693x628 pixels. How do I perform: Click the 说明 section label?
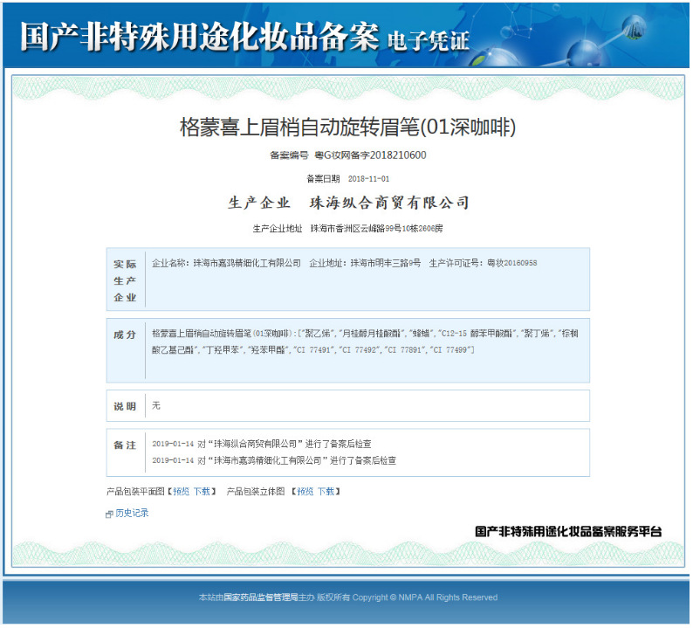coord(125,406)
